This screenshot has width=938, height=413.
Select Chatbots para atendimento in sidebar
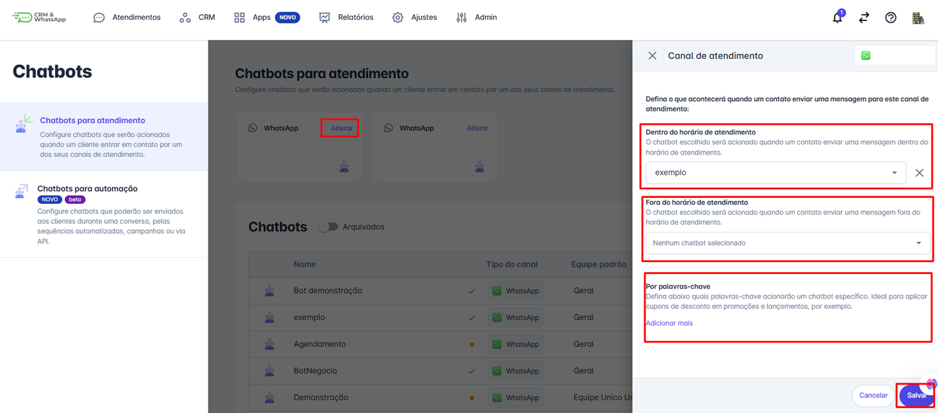tap(93, 120)
